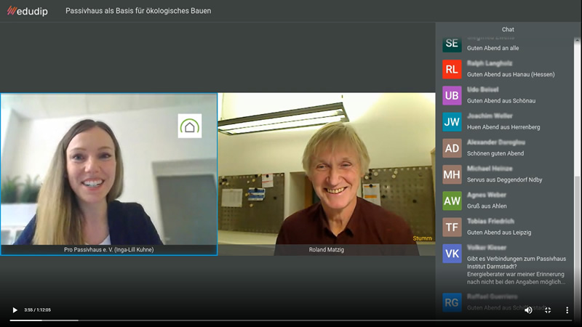
Task: Select the SE chat avatar
Action: [x=452, y=44]
